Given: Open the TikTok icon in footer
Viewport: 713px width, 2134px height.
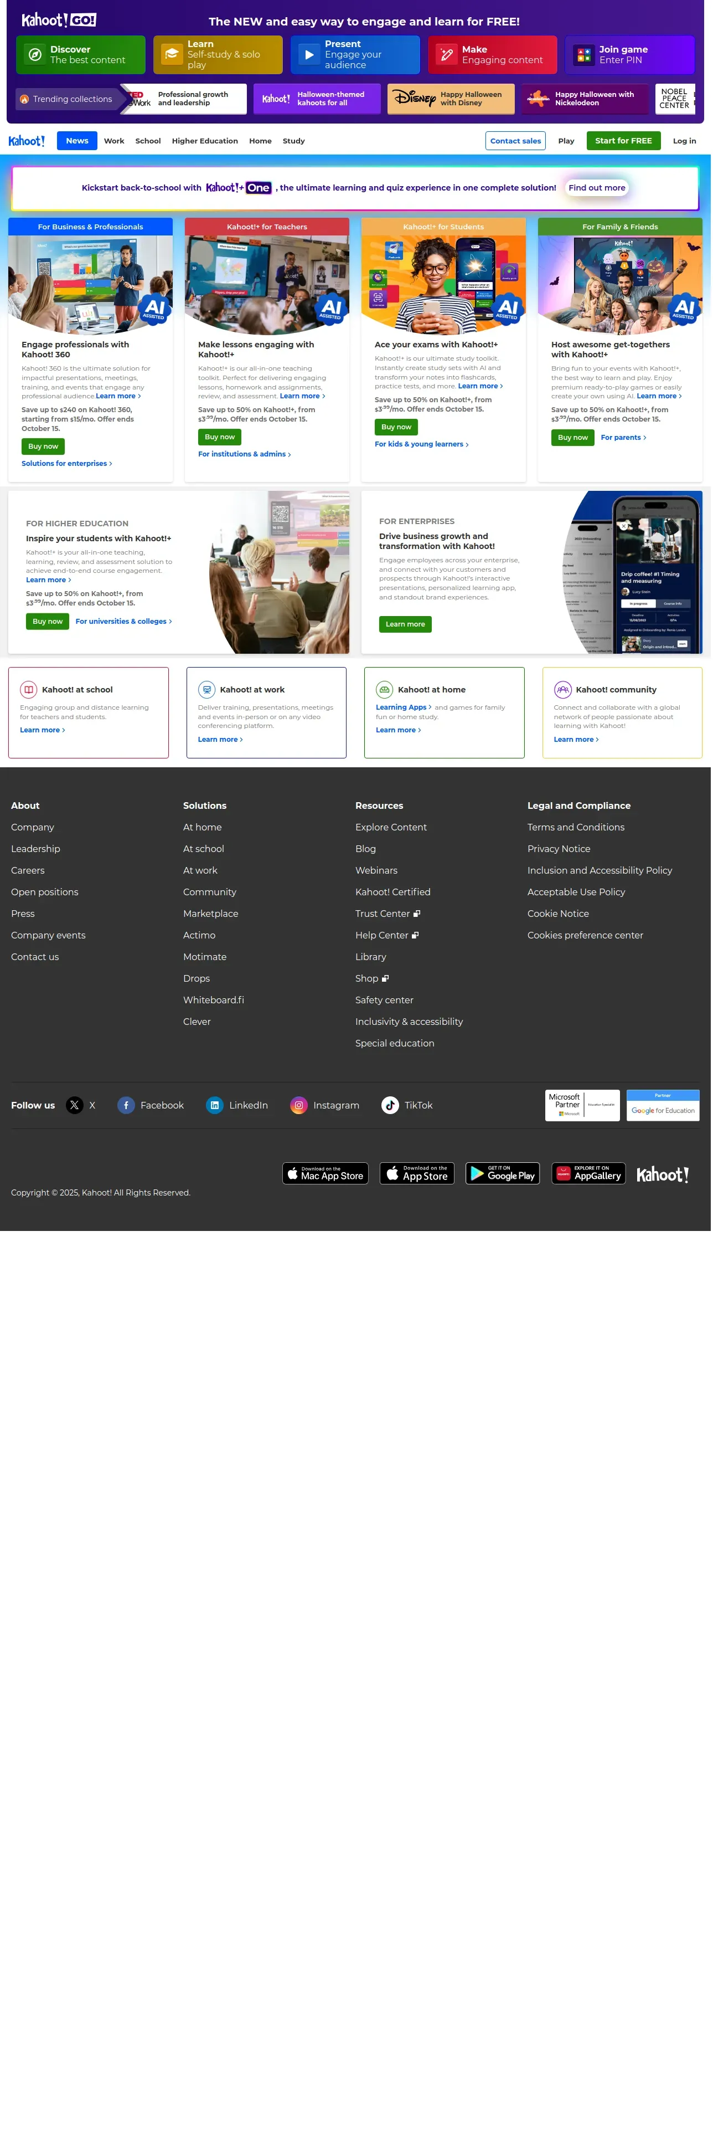Looking at the screenshot, I should pos(390,1105).
